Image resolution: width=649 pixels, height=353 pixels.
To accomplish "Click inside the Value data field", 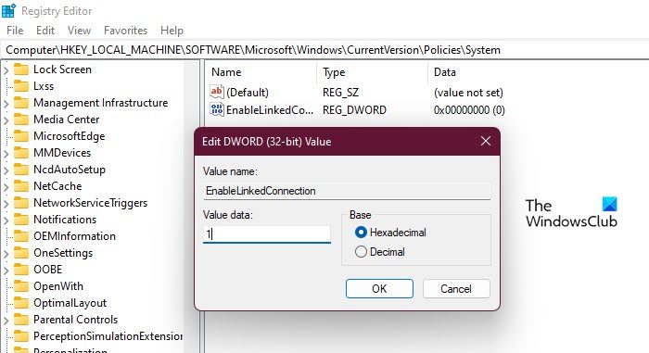I will [267, 234].
